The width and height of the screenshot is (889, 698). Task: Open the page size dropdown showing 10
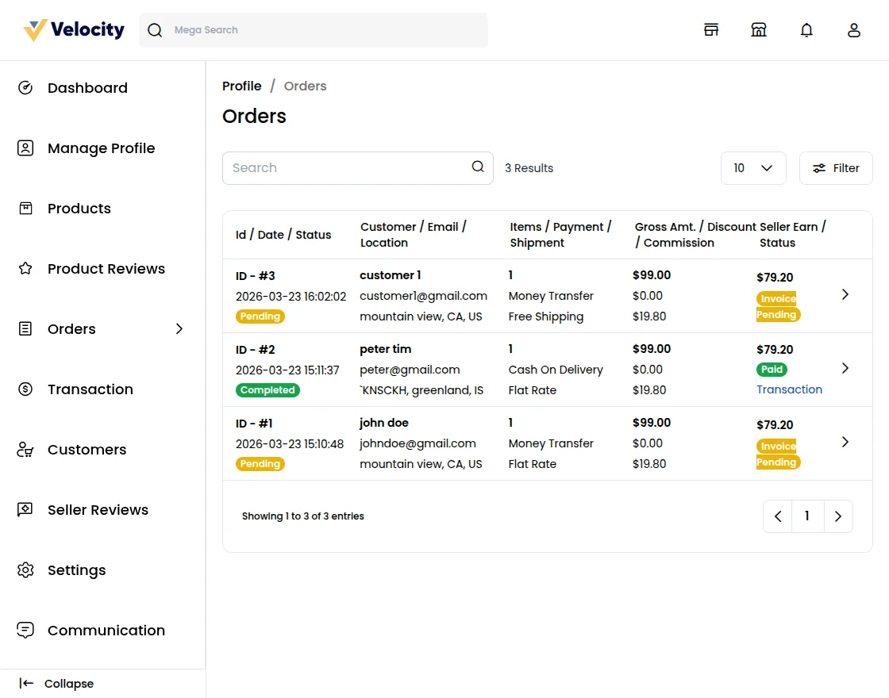pos(752,168)
